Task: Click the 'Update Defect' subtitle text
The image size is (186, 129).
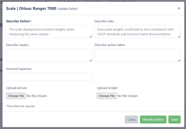Action: coord(67,9)
